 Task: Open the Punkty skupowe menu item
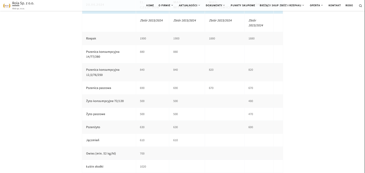pyautogui.click(x=243, y=5)
